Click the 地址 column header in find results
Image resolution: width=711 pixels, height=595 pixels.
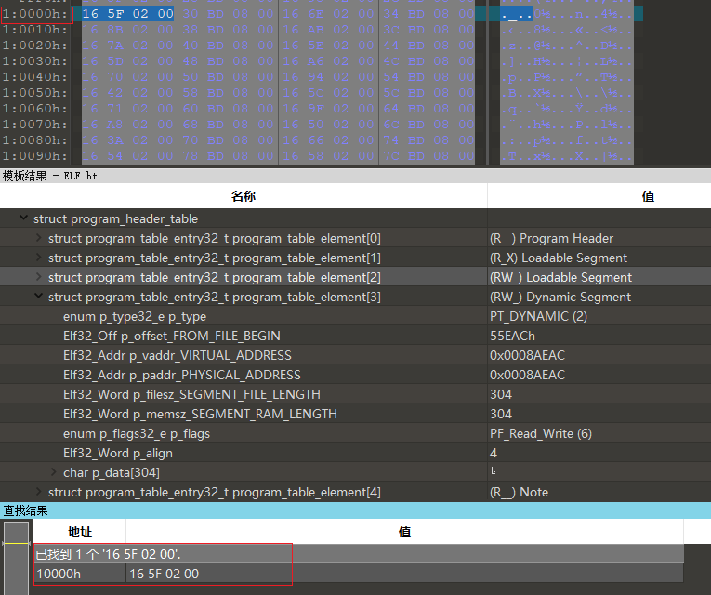pyautogui.click(x=80, y=532)
